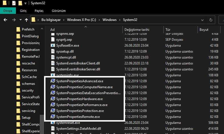The image size is (224, 134).
Task: Click the SystemEventsBrokerClient.dll file icon
Action: coord(53,63)
